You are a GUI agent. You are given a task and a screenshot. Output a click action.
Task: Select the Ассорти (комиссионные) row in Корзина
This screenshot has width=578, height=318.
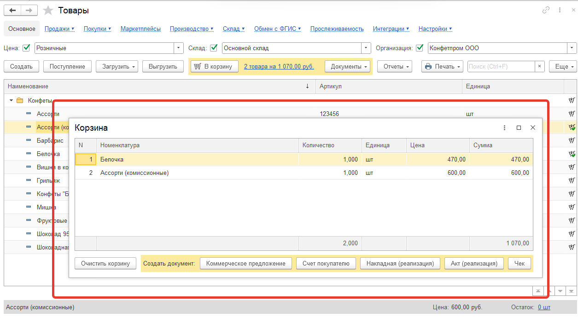click(304, 173)
